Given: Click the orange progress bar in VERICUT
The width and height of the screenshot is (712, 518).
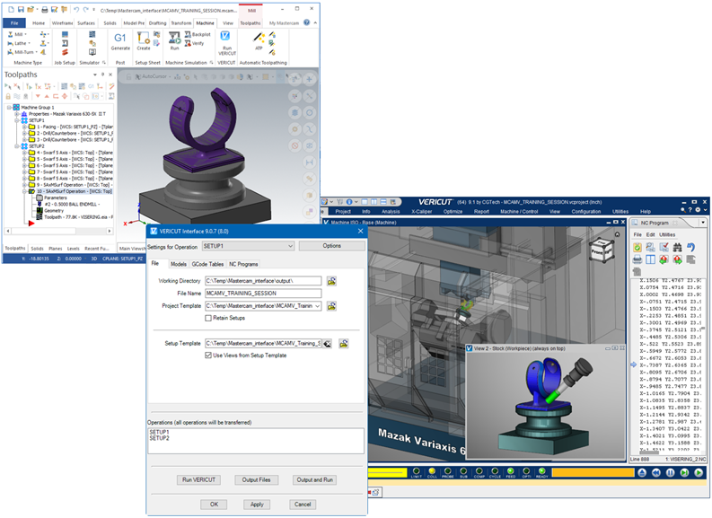Looking at the screenshot, I should pos(593,472).
